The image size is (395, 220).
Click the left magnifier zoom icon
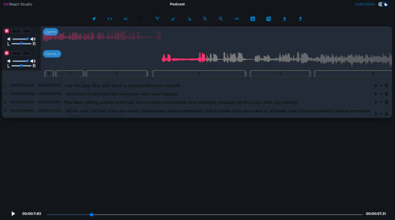point(205,19)
